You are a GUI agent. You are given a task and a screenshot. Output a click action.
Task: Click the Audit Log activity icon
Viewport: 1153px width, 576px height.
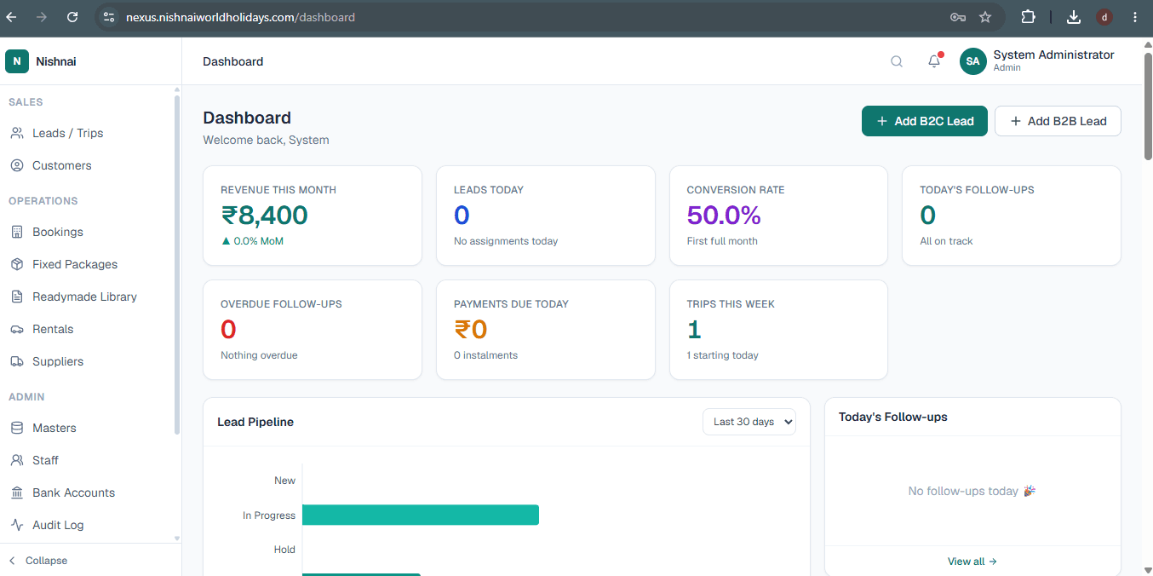point(17,525)
